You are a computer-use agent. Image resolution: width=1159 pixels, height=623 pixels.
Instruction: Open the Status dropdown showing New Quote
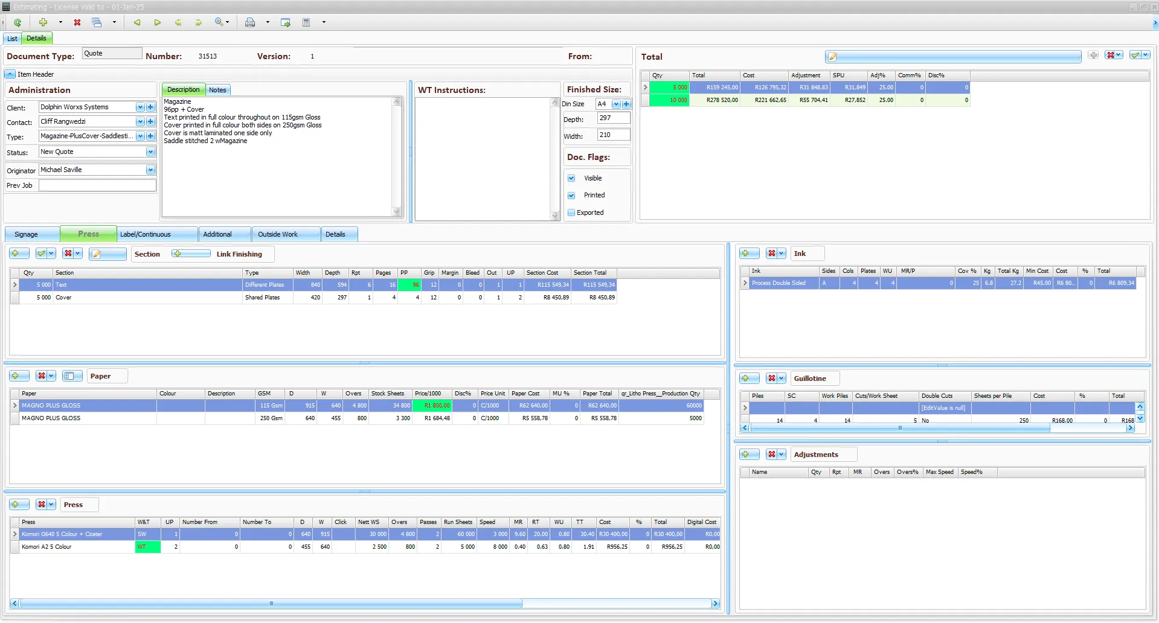[x=150, y=152]
